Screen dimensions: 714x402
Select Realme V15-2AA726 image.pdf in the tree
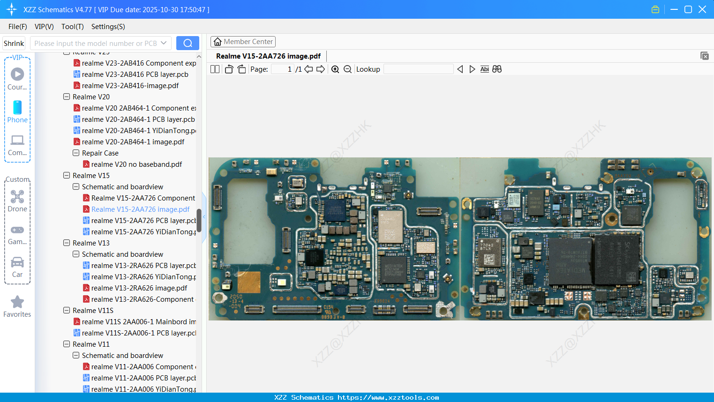point(141,209)
